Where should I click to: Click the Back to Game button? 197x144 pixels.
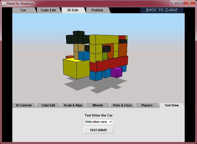[162, 10]
